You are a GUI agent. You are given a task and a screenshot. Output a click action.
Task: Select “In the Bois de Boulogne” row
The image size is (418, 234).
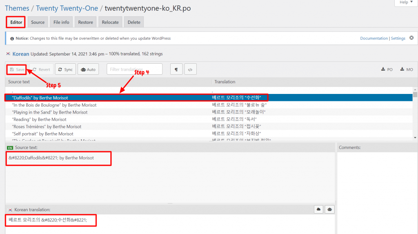(x=209, y=105)
